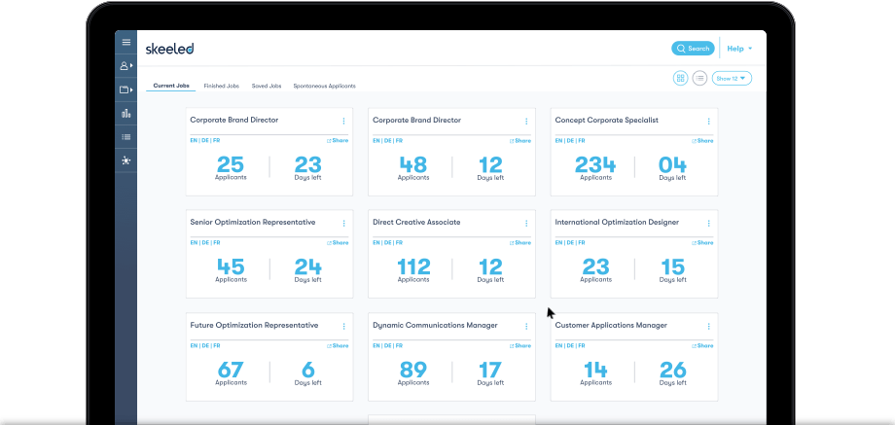Open the folder icon in the sidebar
The image size is (895, 425).
(125, 89)
